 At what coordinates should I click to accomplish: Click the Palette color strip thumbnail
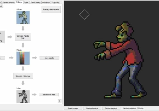[23, 58]
